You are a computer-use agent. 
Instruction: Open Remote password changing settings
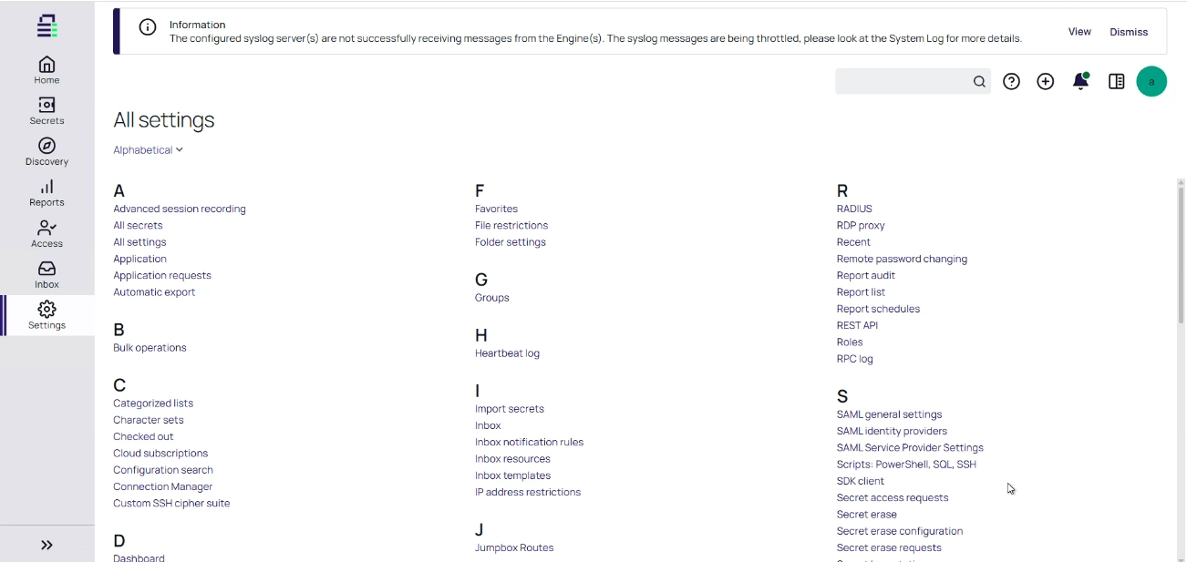[902, 259]
